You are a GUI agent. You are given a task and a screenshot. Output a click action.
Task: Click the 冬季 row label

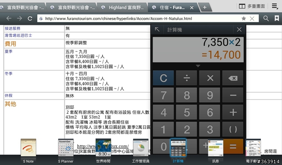coord(8,73)
